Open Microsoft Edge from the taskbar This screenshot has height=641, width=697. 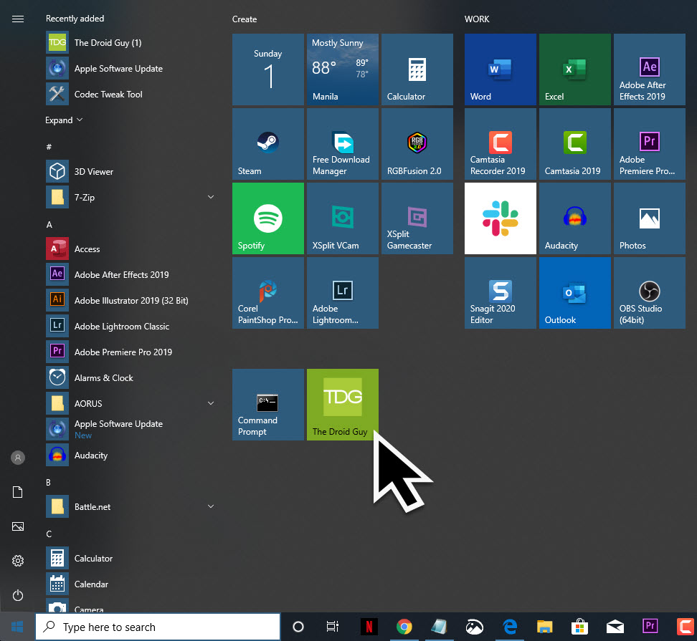pyautogui.click(x=510, y=627)
